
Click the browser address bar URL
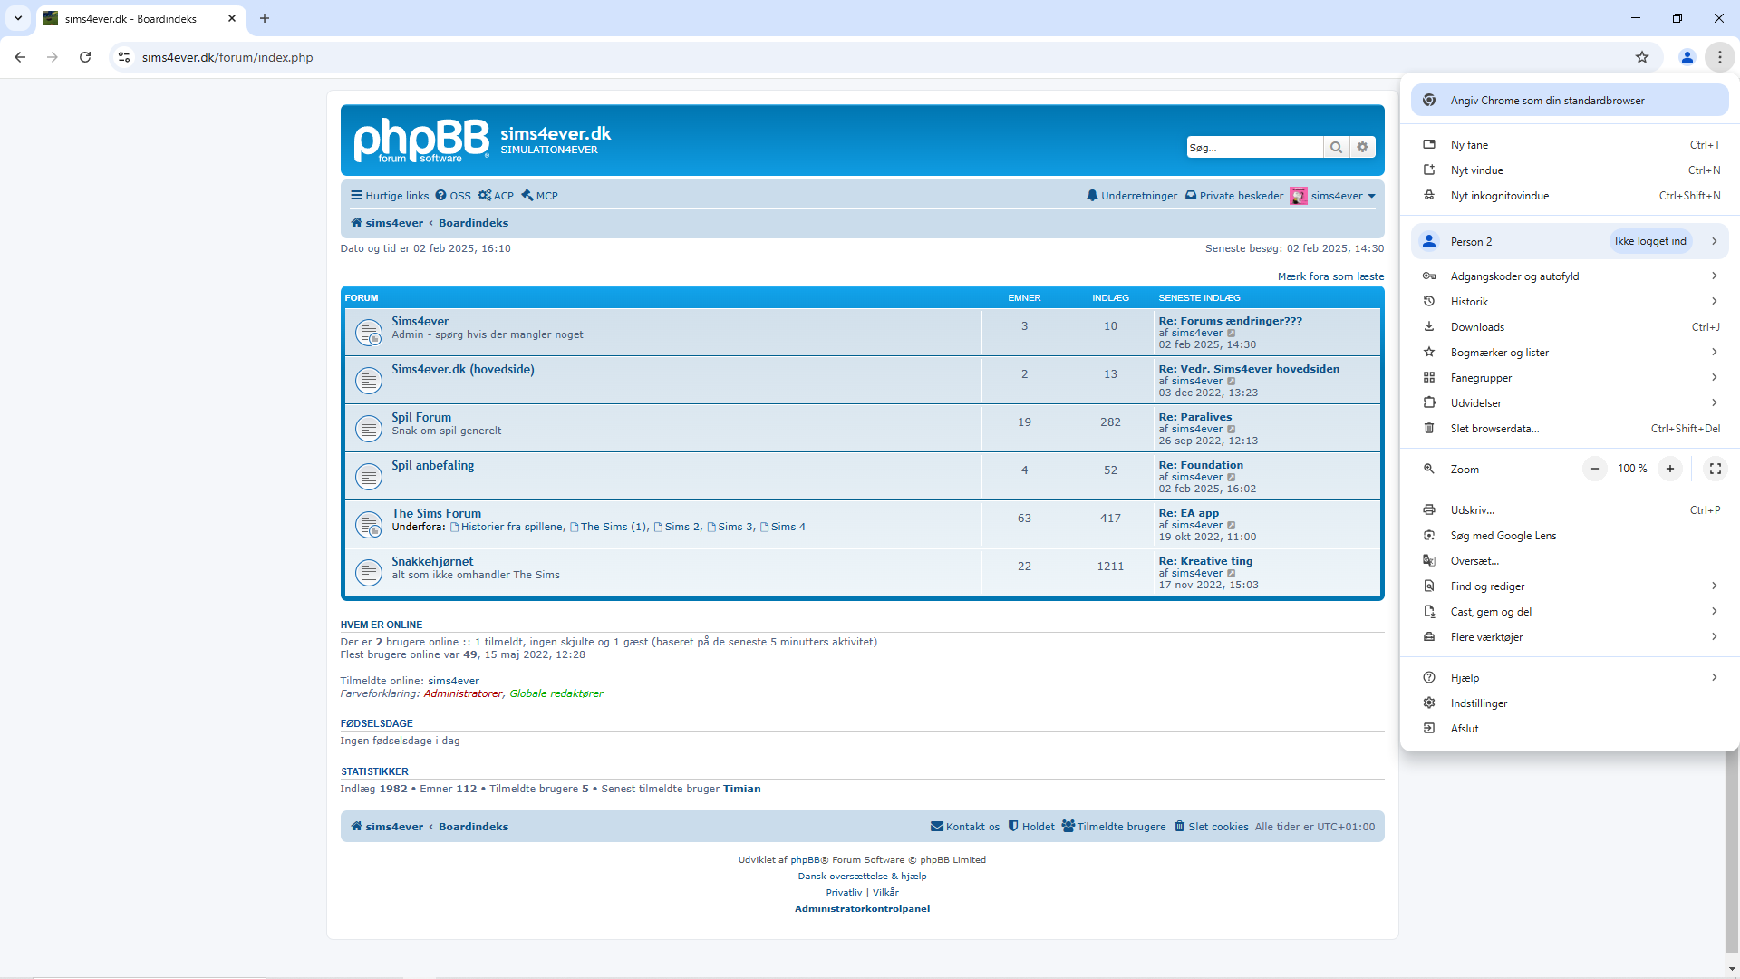227,57
